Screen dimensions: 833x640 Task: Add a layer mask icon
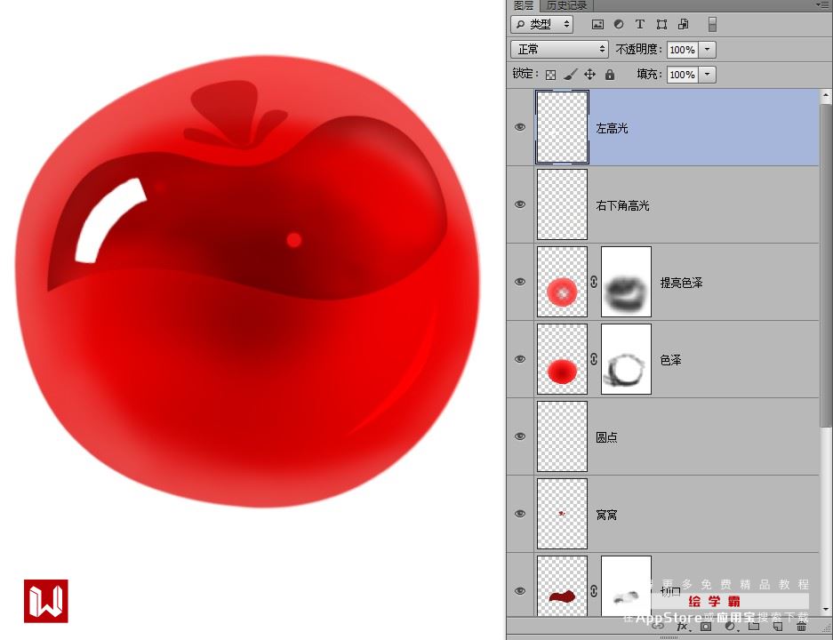pos(706,626)
